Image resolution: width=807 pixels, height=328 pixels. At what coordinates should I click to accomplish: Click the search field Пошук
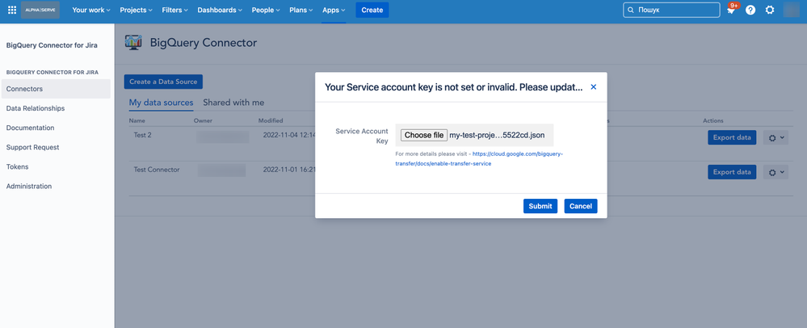pos(671,10)
